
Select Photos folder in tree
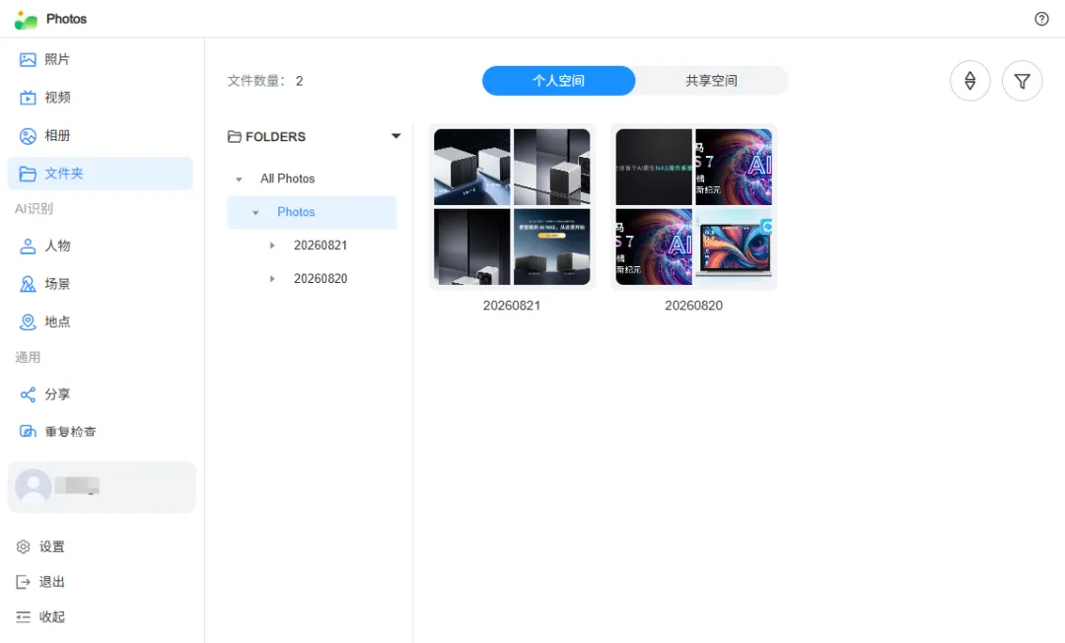(x=296, y=212)
